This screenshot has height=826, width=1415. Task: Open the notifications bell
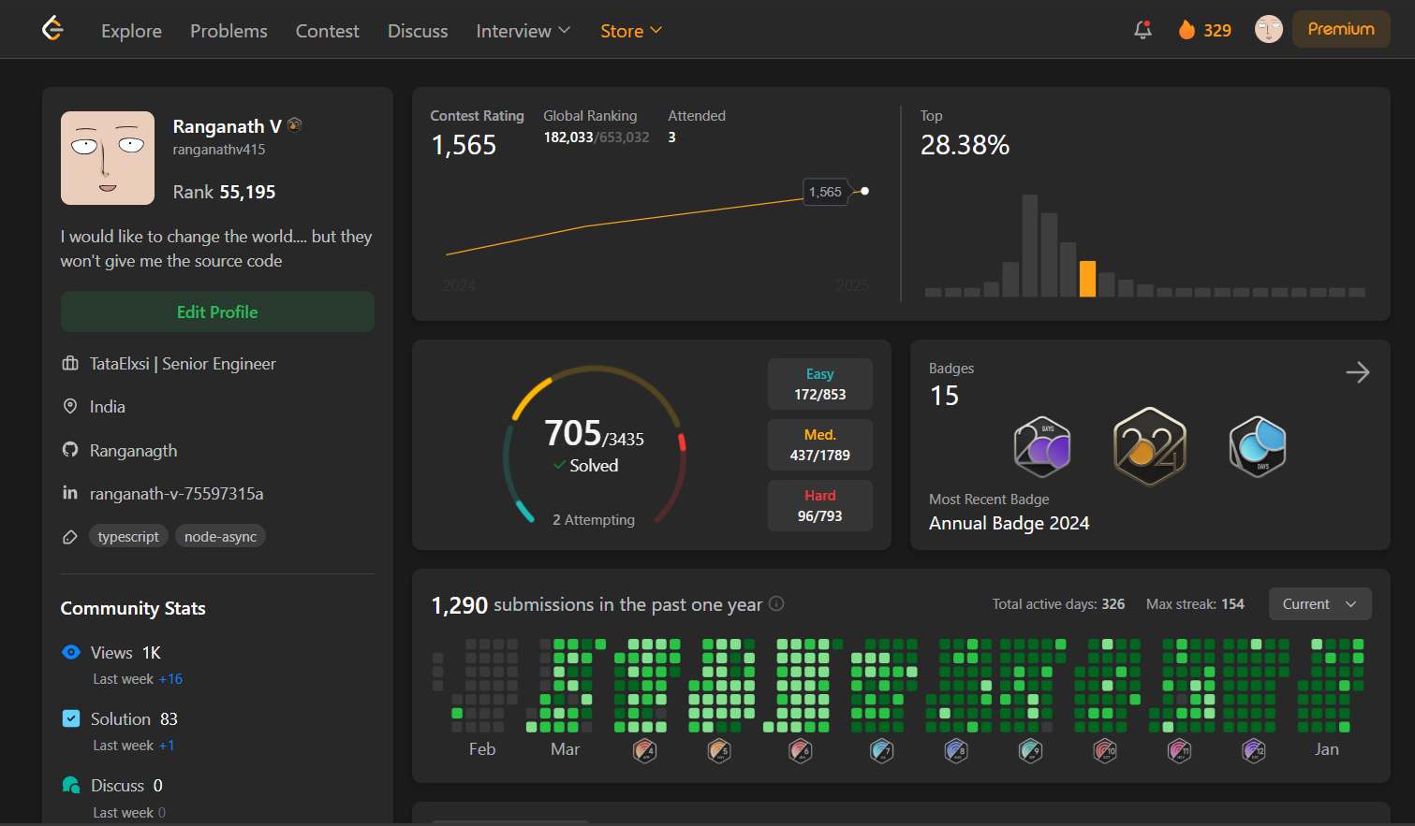(1142, 30)
